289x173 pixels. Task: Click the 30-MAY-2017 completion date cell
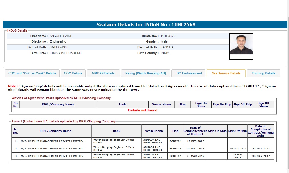pos(260,156)
